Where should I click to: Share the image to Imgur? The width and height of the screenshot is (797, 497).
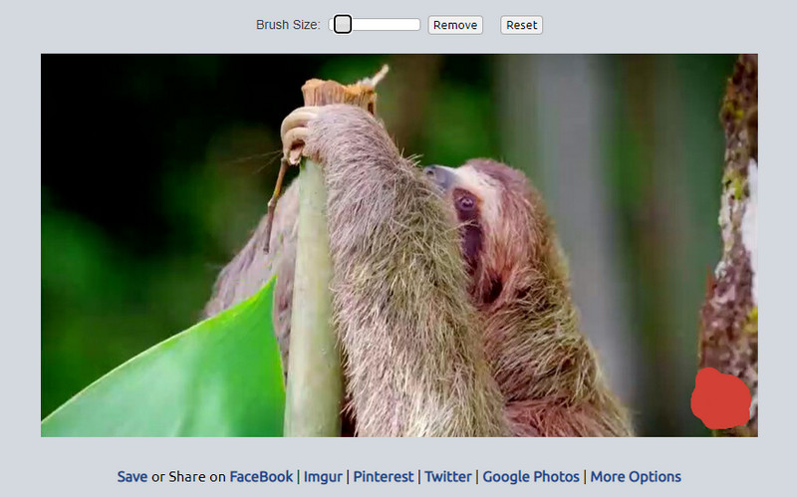pos(324,476)
